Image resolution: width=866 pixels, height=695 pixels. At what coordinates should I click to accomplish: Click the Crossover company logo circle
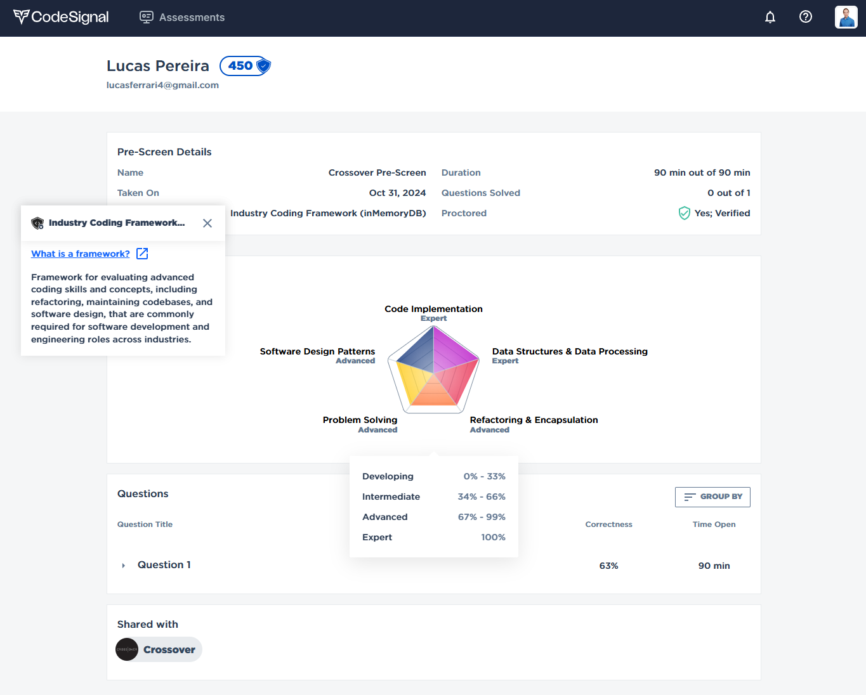click(127, 649)
